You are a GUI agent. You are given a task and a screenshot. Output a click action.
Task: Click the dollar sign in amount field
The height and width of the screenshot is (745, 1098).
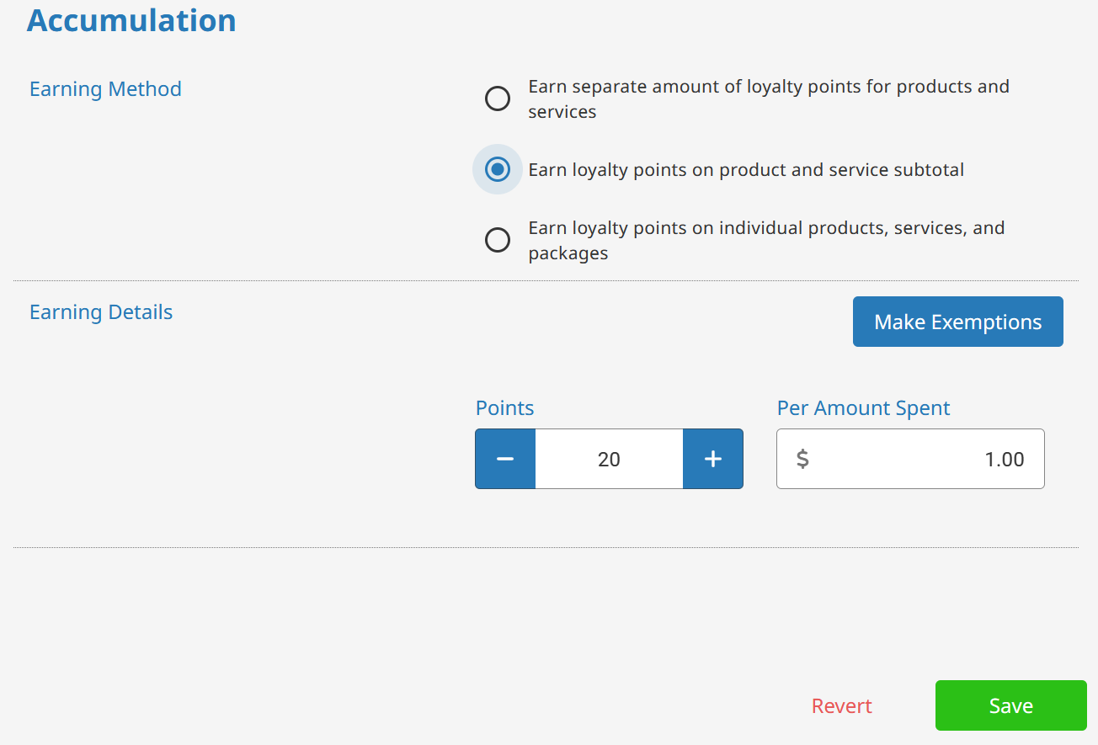pyautogui.click(x=802, y=459)
